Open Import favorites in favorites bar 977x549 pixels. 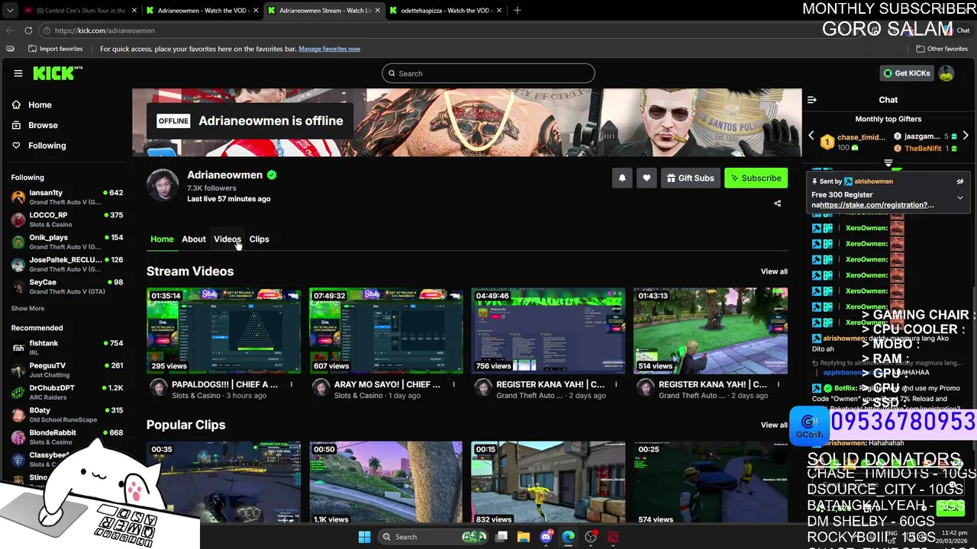point(55,49)
